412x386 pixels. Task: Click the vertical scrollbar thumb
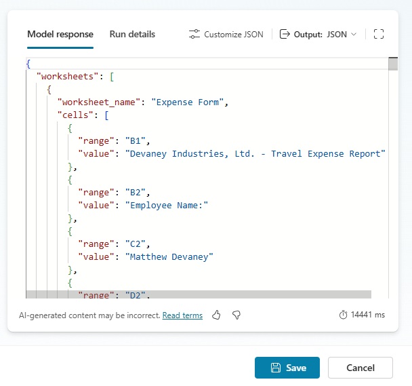click(393, 64)
